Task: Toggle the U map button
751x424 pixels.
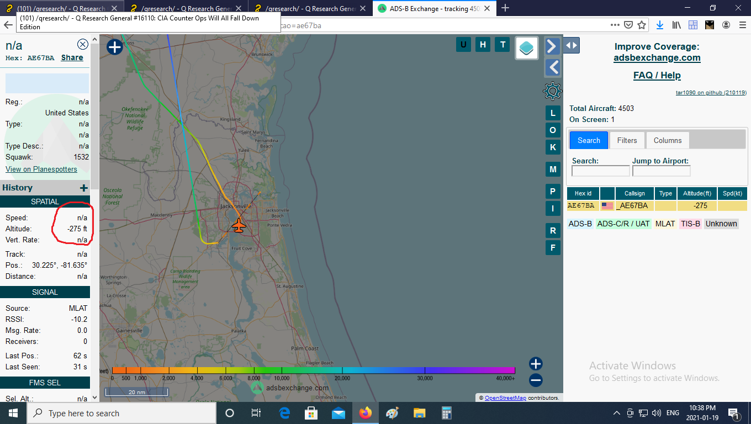Action: (x=463, y=45)
